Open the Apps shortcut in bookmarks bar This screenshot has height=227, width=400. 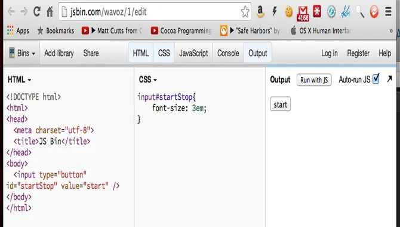pos(18,31)
